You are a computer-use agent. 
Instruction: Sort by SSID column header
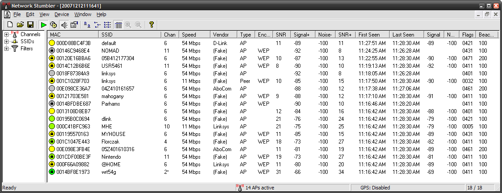tap(130, 35)
